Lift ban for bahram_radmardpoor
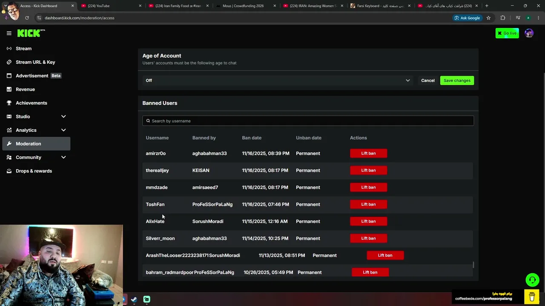545x306 pixels. (370, 272)
